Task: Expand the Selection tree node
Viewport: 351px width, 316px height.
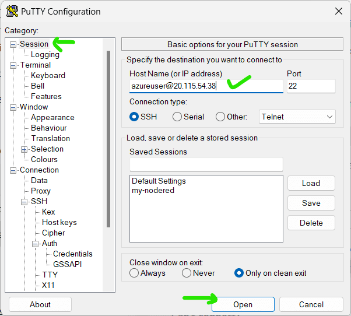Action: tap(24, 149)
